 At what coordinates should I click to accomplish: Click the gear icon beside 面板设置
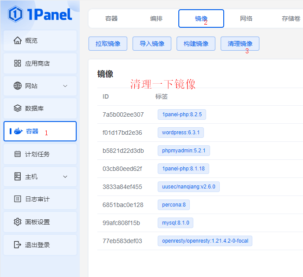(x=18, y=222)
